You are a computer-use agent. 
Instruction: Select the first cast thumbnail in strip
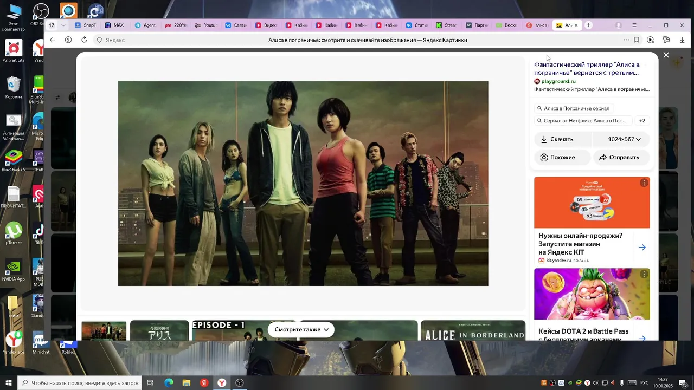[x=104, y=331]
